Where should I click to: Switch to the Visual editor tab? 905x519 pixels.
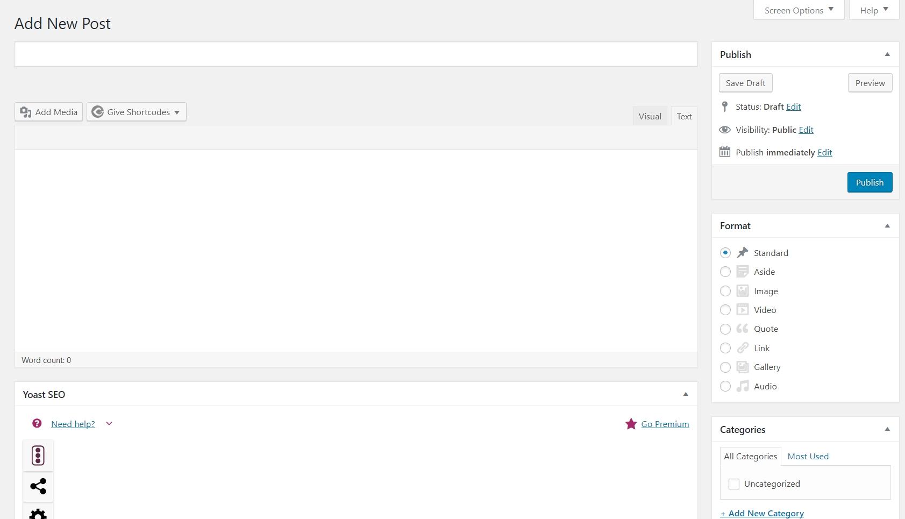[x=650, y=116]
